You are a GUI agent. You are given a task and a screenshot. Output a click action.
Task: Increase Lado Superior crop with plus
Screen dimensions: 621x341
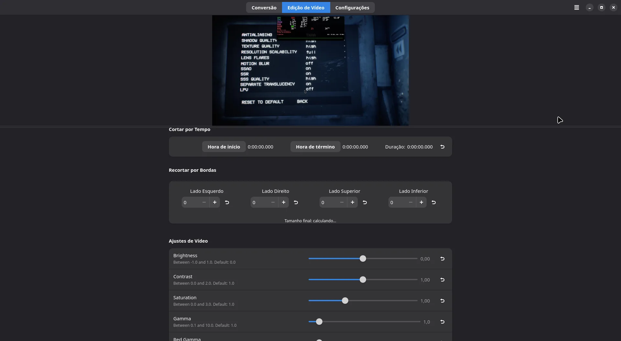(353, 203)
